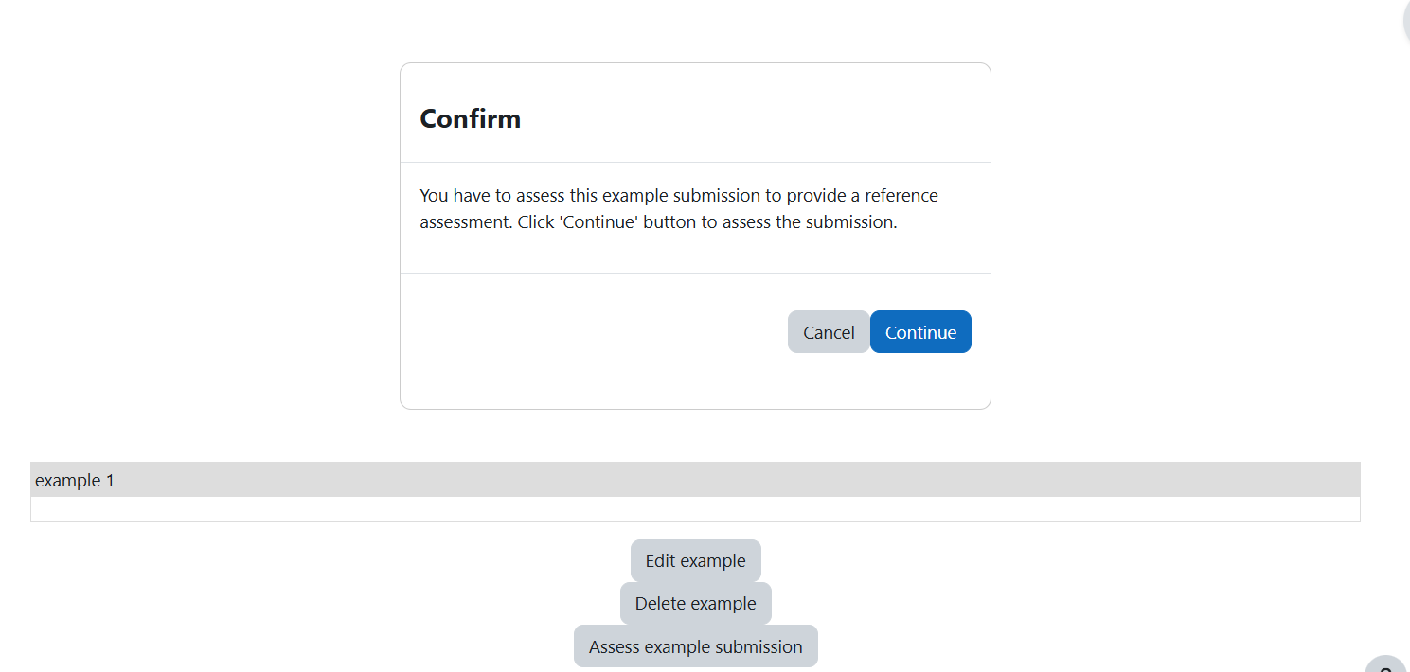Viewport: 1410px width, 672px height.
Task: Click the Confirm heading text
Action: point(470,118)
